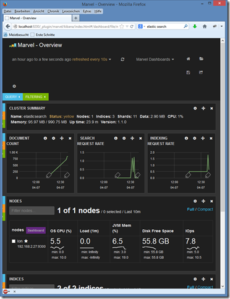This screenshot has height=299, width=230.
Task: Expand the QUERY section
Action: [12, 97]
